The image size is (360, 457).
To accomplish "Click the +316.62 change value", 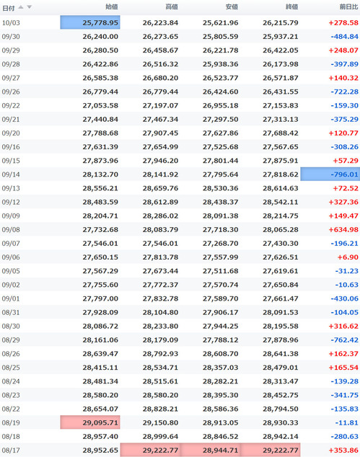I will pyautogui.click(x=343, y=326).
